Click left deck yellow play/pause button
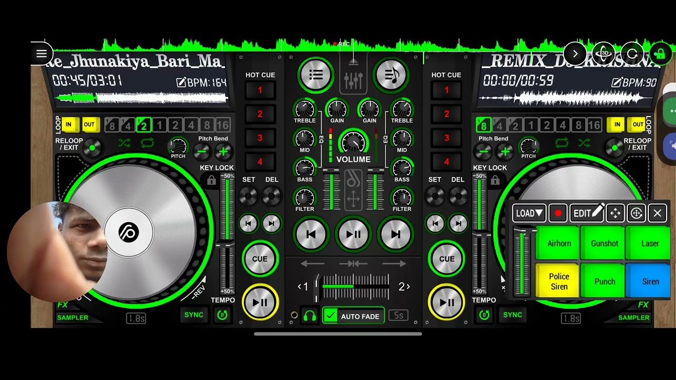The image size is (676, 380). [260, 302]
